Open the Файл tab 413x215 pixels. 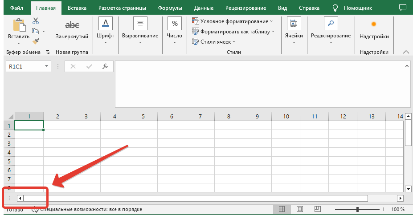pyautogui.click(x=16, y=8)
